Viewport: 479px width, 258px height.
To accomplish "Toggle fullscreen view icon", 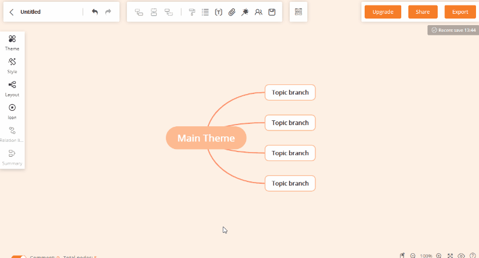I will point(450,256).
